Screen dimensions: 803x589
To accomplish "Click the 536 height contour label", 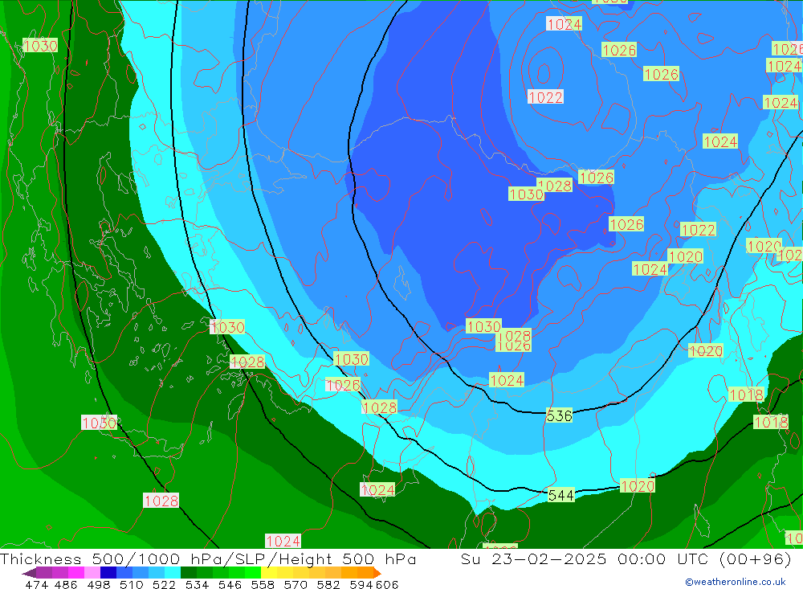I will coord(559,415).
